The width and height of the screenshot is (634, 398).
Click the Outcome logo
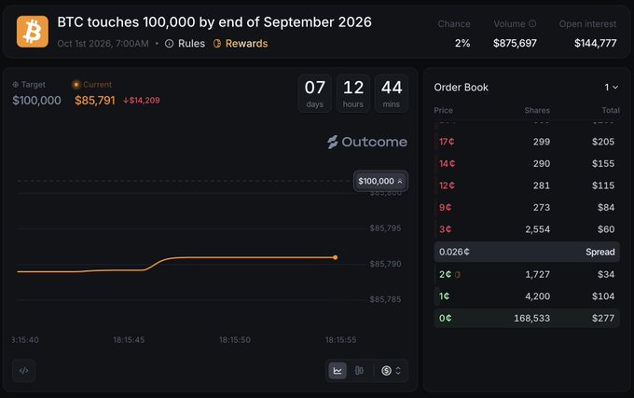[x=367, y=142]
